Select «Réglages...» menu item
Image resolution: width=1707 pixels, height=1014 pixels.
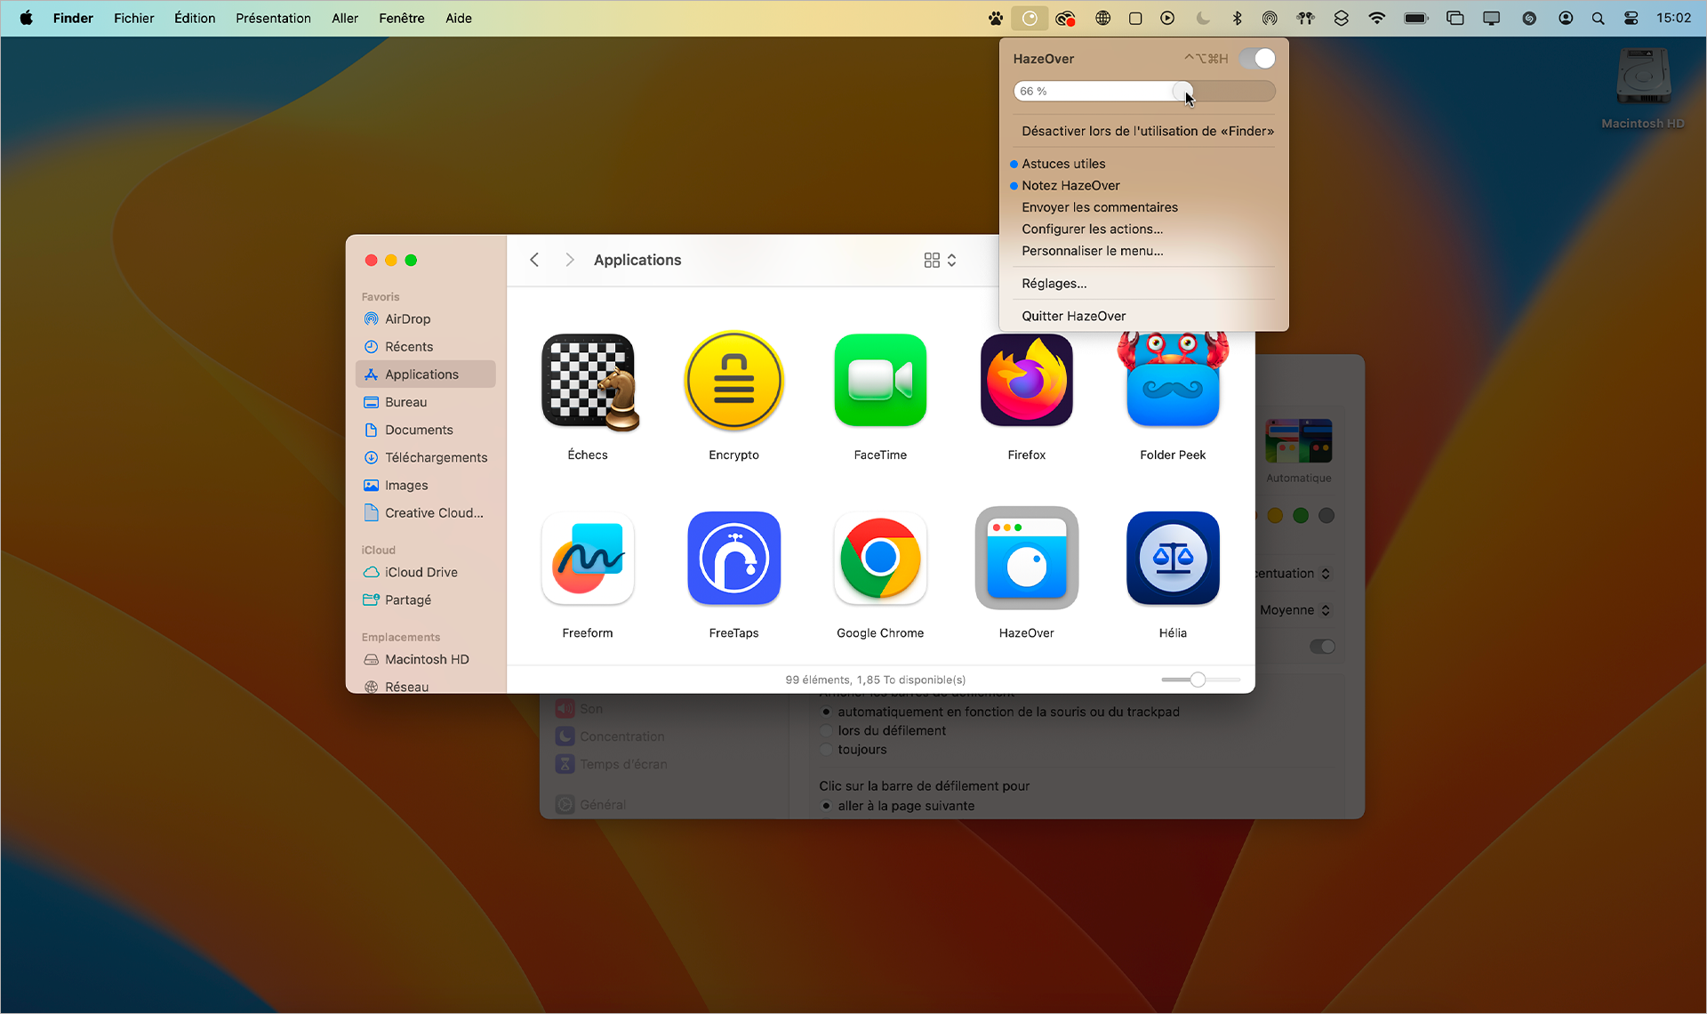coord(1054,283)
